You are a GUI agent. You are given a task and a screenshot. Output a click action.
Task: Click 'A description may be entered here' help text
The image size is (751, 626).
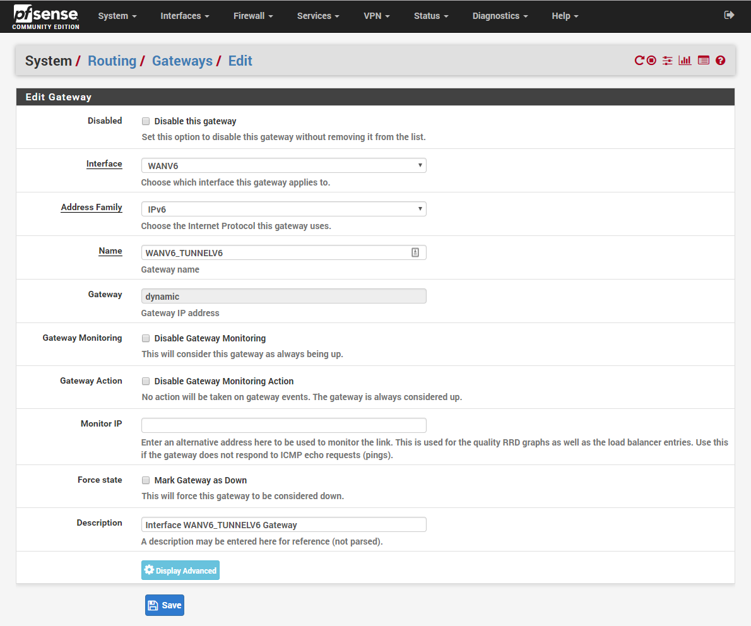click(x=262, y=541)
